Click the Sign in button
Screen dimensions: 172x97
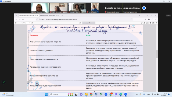[x=169, y=16]
